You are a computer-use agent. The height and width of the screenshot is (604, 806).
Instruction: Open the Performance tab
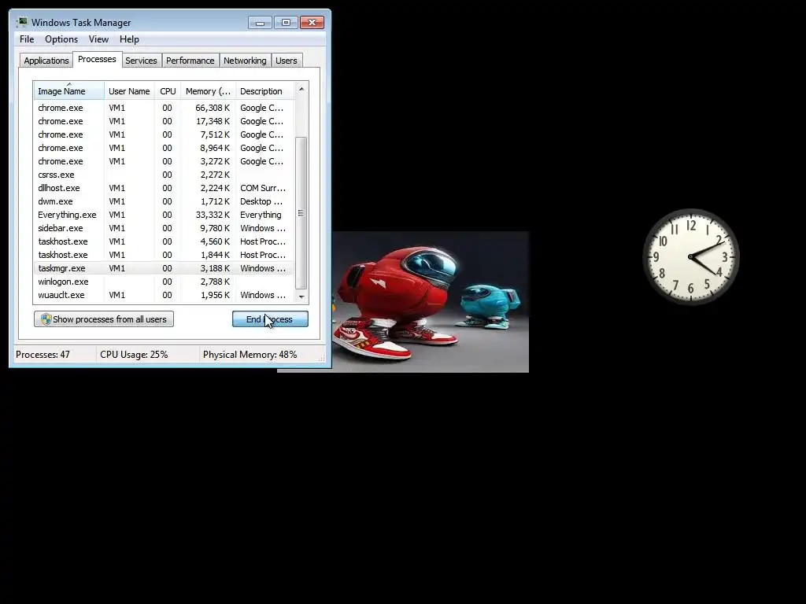tap(190, 61)
